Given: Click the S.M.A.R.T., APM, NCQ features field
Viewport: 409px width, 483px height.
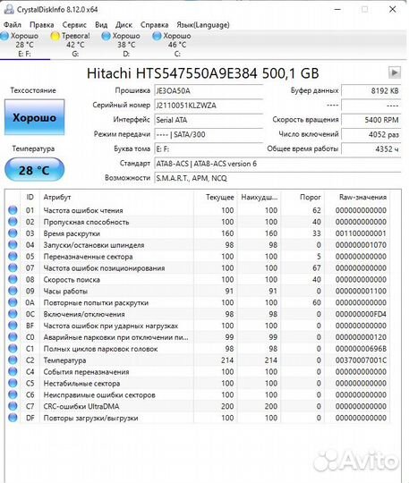Looking at the screenshot, I should tap(277, 178).
